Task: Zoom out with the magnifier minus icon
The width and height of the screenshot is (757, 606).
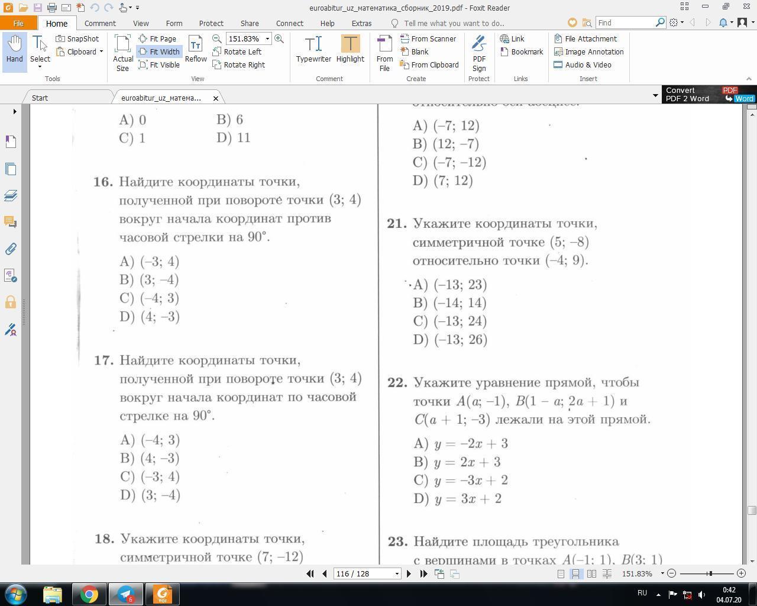Action: [x=217, y=38]
